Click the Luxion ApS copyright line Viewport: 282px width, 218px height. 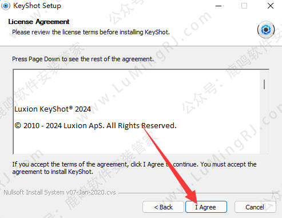click(x=96, y=126)
